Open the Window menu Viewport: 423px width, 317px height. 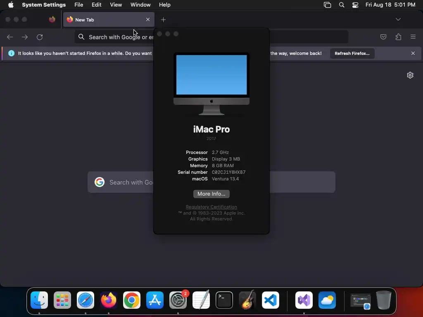click(x=140, y=5)
